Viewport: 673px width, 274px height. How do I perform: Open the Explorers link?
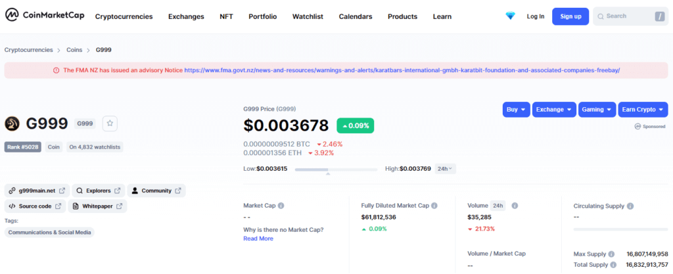tap(99, 191)
